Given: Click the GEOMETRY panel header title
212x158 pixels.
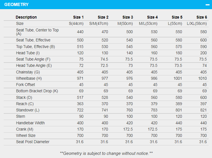Looking at the screenshot, I should click(16, 5).
